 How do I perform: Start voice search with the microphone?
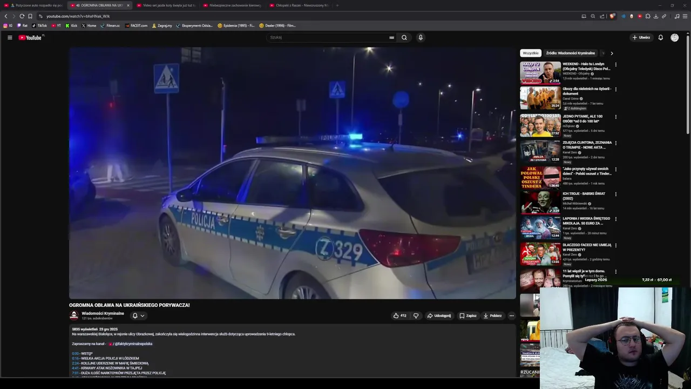pyautogui.click(x=421, y=37)
